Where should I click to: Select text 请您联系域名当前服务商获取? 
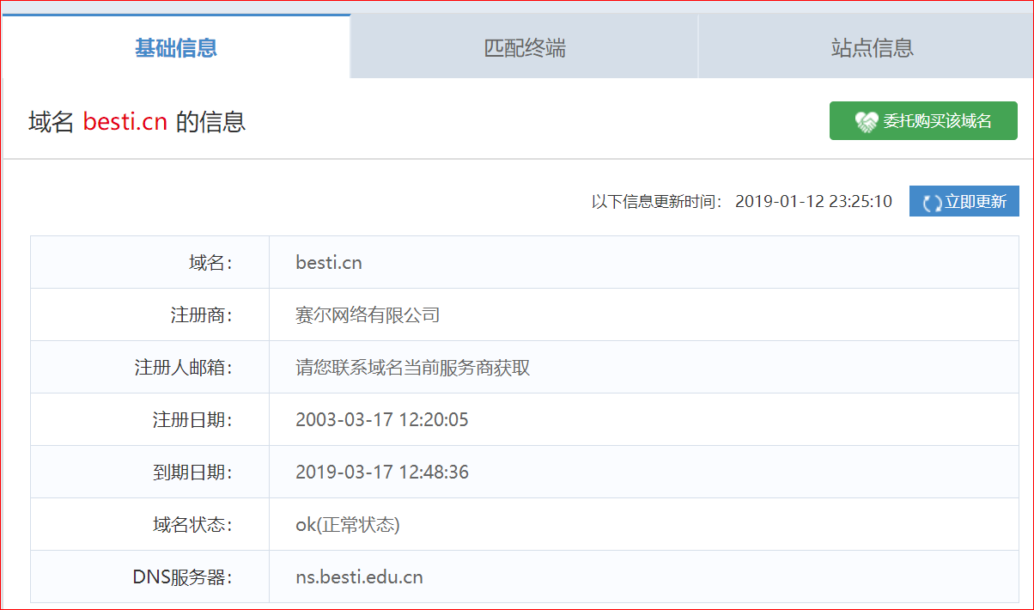click(413, 368)
